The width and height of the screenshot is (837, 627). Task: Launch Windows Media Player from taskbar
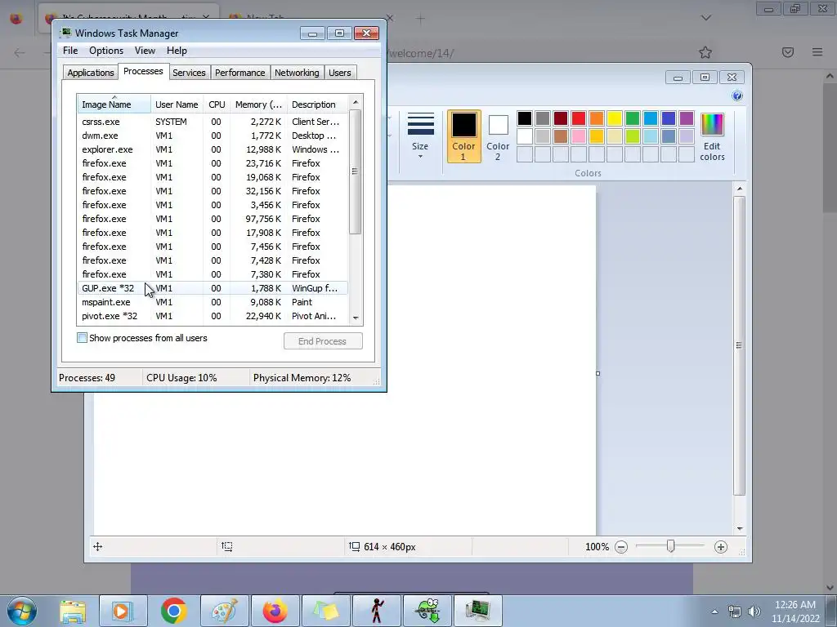123,611
